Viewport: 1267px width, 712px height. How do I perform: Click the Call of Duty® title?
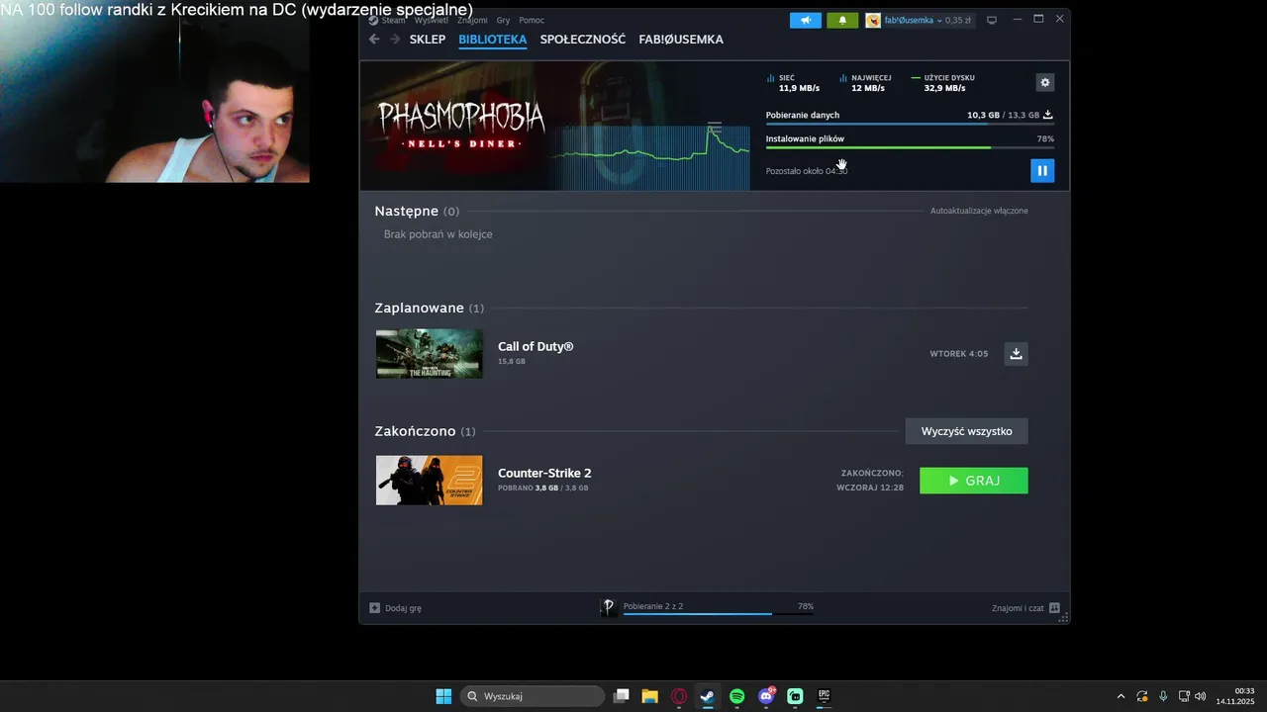536,346
